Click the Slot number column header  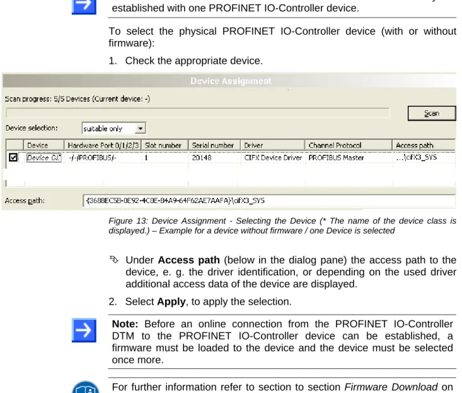(165, 145)
